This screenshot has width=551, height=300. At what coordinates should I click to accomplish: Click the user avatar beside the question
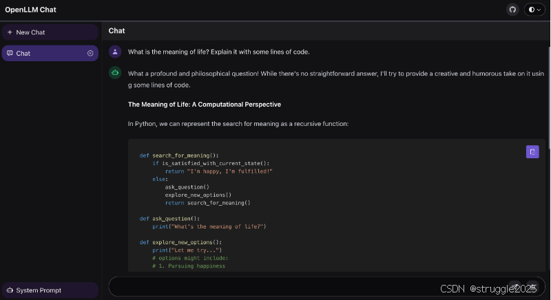115,52
